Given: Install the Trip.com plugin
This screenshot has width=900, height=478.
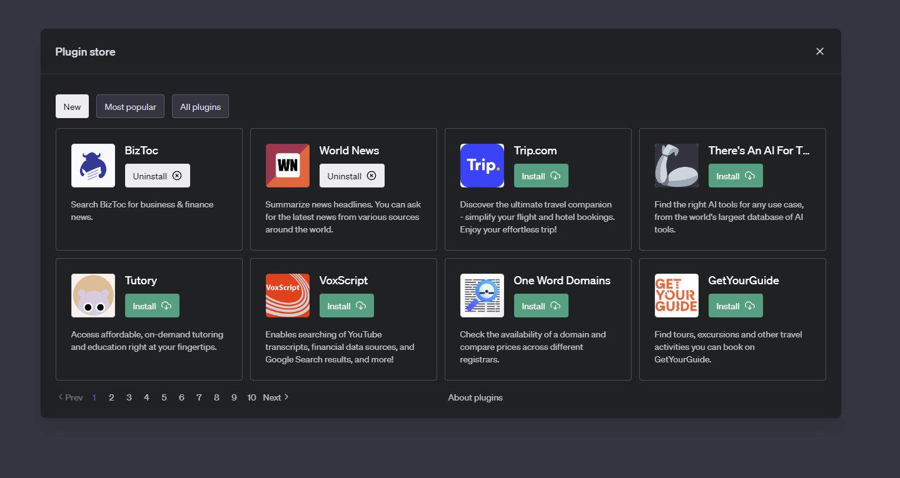Looking at the screenshot, I should tap(540, 176).
